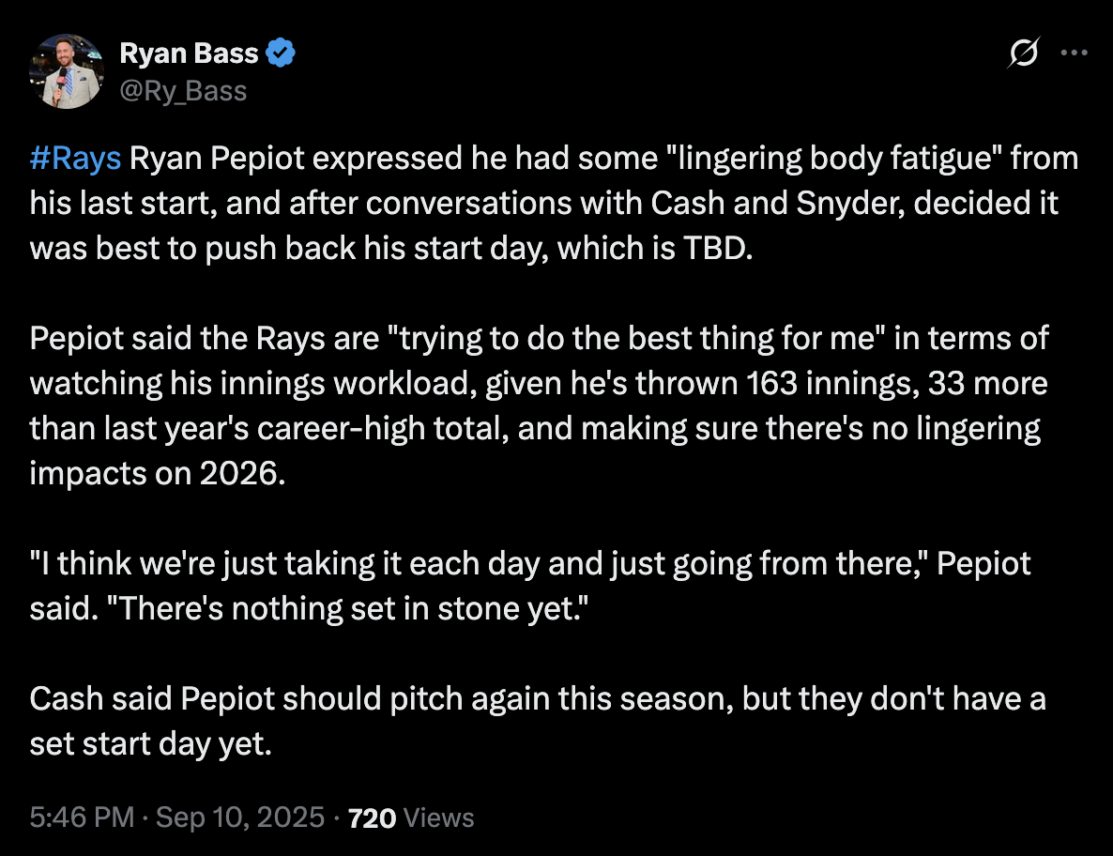
Task: Select the Ryan Bass display name
Action: (189, 53)
